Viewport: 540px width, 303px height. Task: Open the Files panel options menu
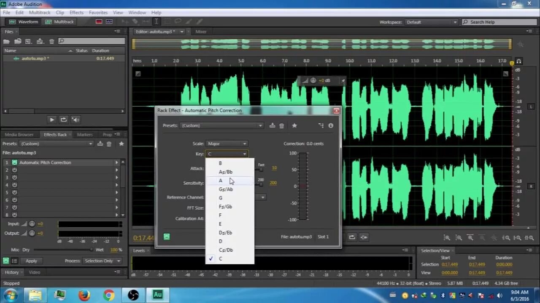(x=117, y=32)
